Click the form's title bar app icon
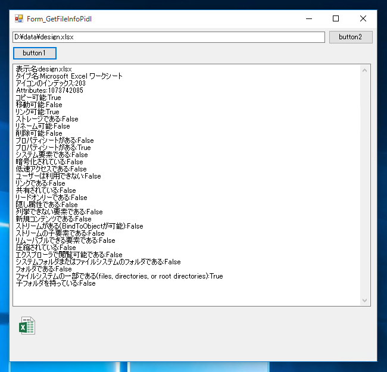Screen dimensions: 387x372 [x=19, y=18]
